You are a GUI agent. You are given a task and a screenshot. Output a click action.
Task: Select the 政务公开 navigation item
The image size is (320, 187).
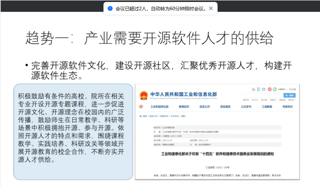pyautogui.click(x=204, y=107)
